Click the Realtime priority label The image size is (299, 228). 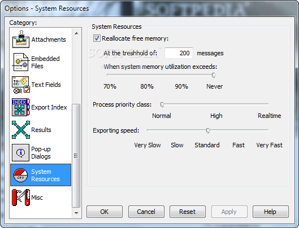(x=270, y=116)
